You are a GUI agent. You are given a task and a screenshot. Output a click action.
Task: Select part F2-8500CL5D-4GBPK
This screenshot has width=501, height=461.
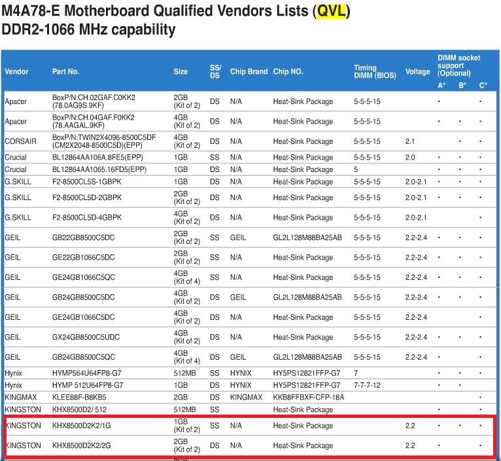point(87,218)
